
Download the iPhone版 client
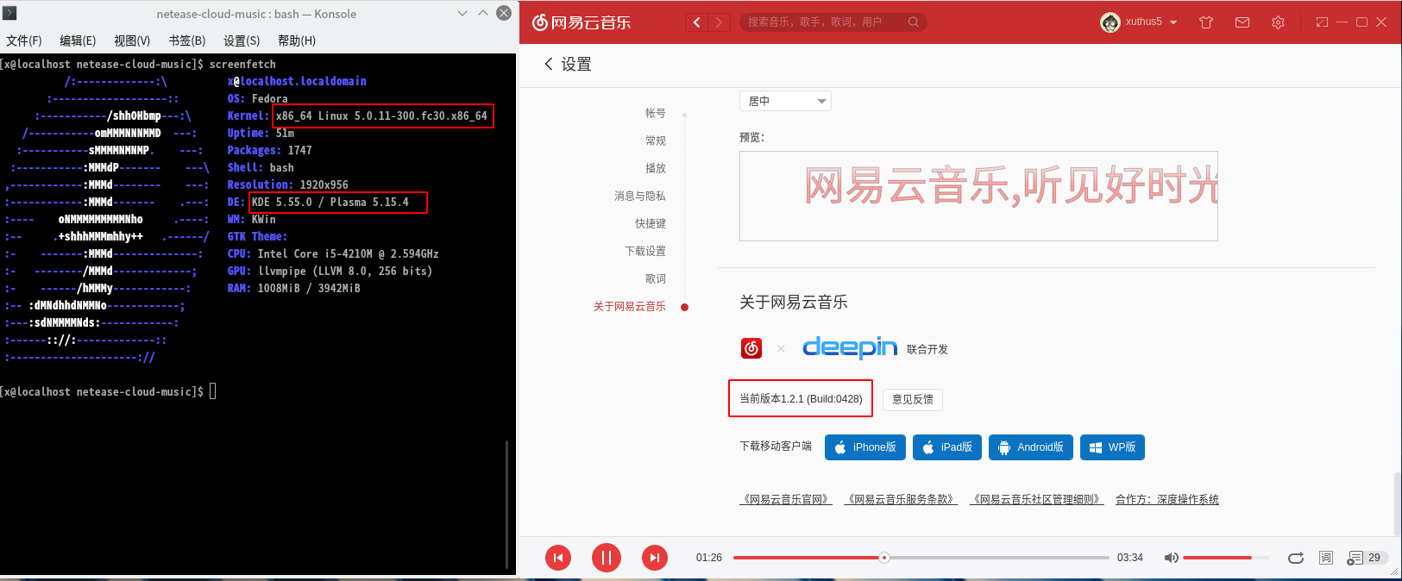pyautogui.click(x=865, y=447)
